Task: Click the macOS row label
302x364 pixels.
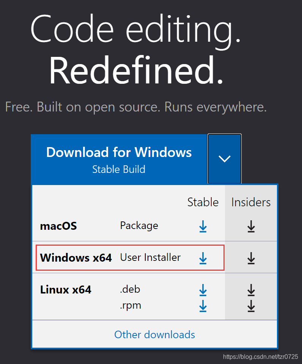Action: 58,226
